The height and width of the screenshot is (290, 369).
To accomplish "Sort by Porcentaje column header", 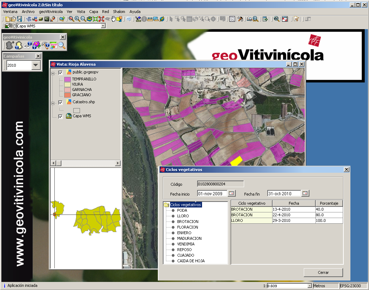I will click(x=329, y=203).
